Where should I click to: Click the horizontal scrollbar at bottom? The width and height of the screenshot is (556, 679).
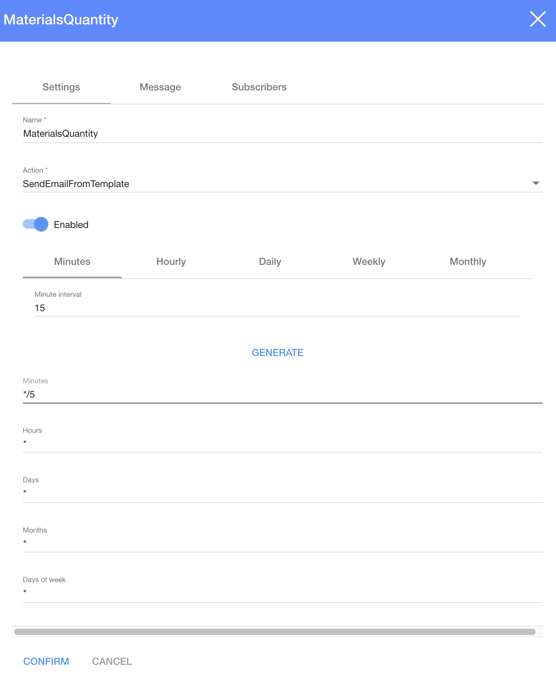275,632
